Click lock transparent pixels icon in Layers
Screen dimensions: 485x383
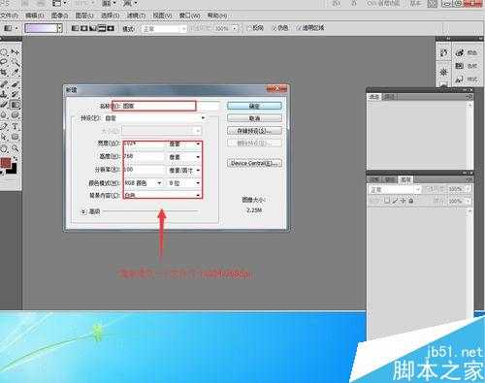tap(387, 201)
